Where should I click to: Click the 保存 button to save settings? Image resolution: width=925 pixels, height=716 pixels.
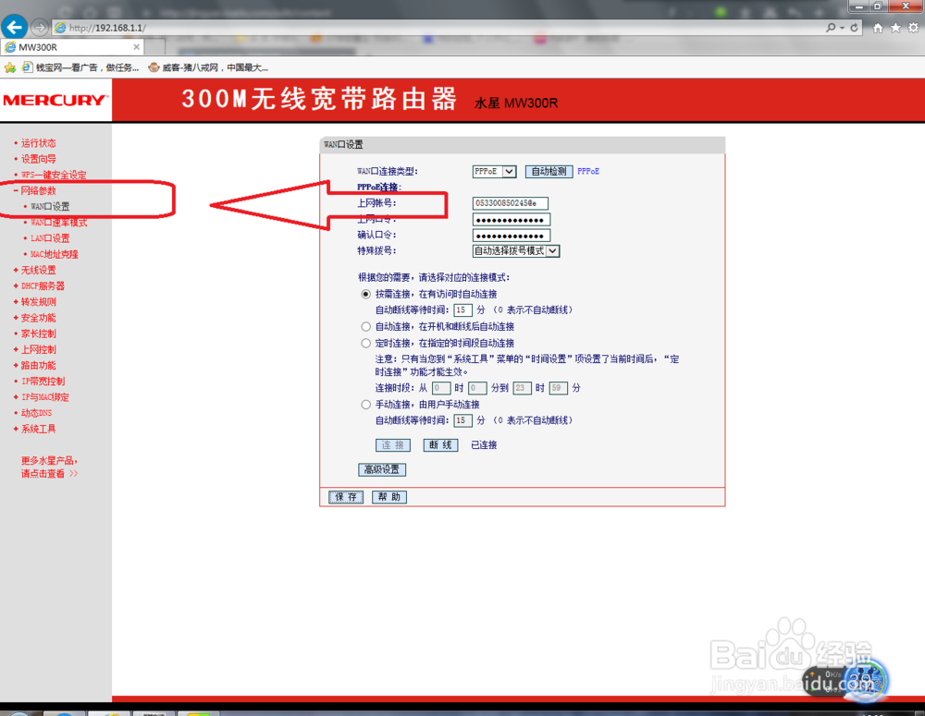click(344, 497)
